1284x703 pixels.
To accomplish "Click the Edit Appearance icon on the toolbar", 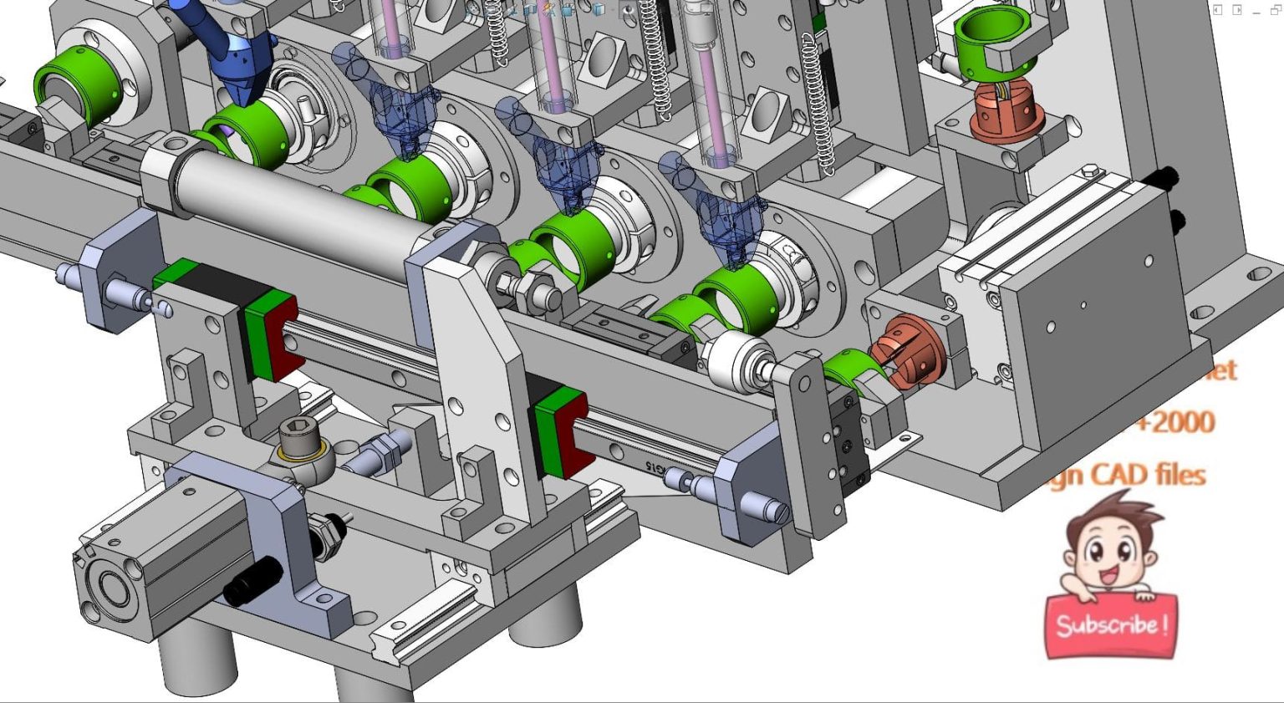I will click(x=548, y=7).
